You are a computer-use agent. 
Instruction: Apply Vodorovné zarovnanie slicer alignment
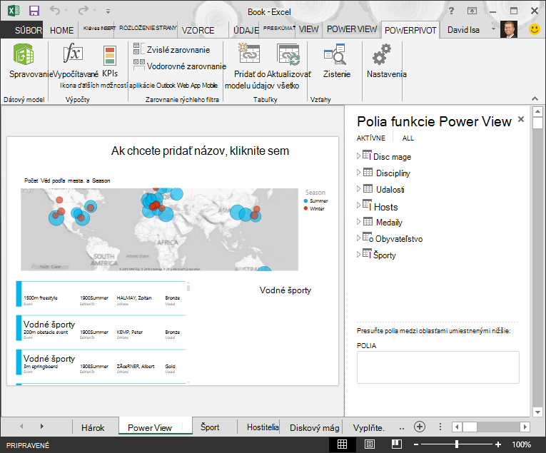coord(179,66)
